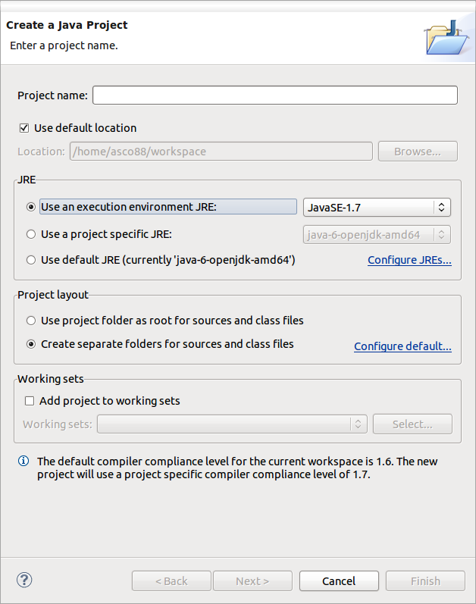Click the Configure default link
The width and height of the screenshot is (476, 604).
coord(402,346)
